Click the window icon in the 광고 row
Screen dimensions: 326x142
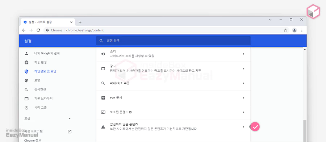[103, 68]
